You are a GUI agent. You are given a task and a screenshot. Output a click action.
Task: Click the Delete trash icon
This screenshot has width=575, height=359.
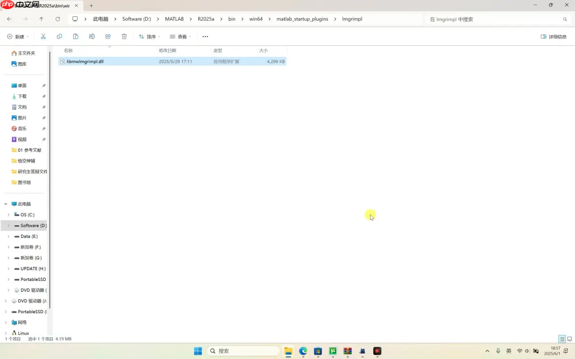point(124,36)
